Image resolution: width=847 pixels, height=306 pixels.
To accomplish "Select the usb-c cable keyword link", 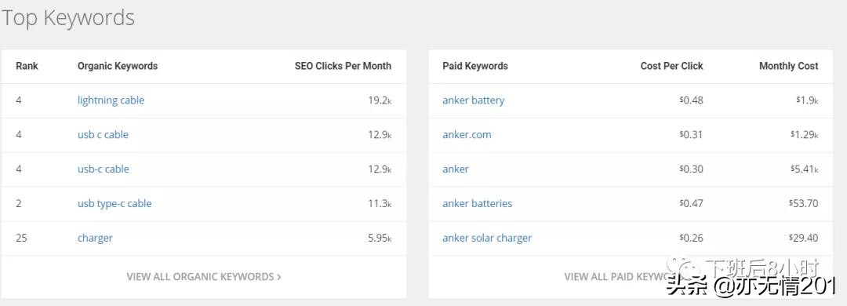I will point(104,169).
